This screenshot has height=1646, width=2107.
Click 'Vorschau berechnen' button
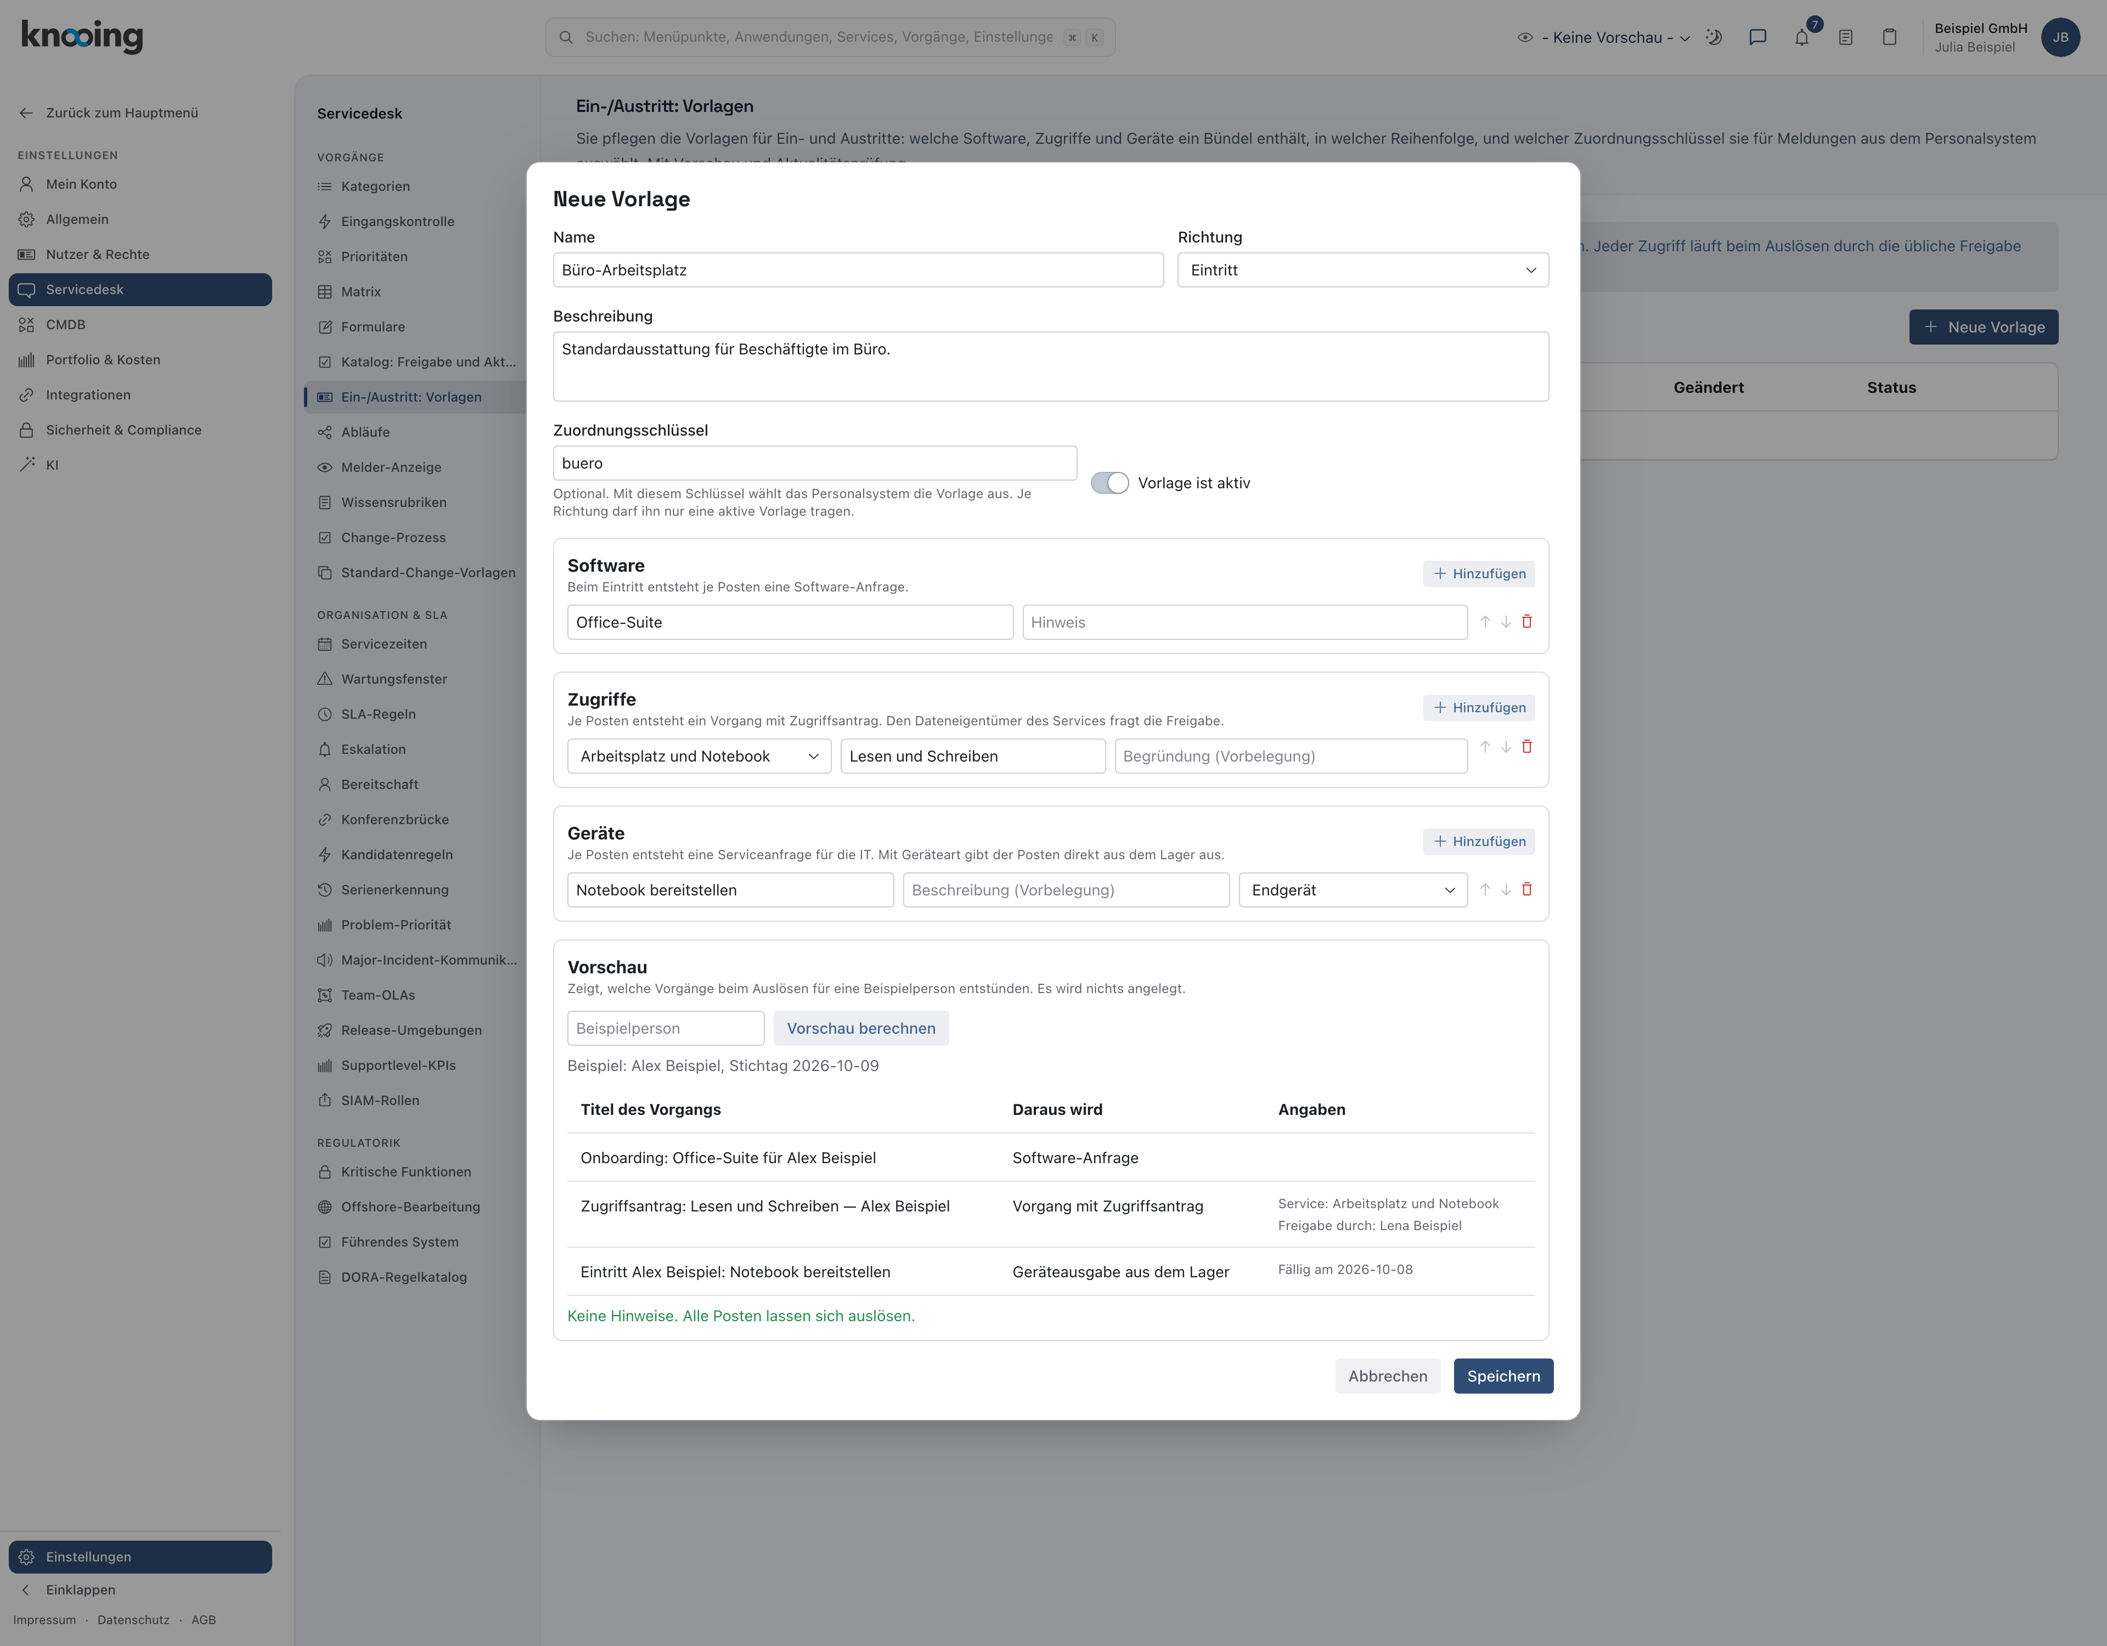click(x=860, y=1029)
